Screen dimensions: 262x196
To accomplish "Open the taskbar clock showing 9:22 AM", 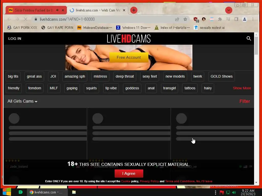I will point(248,192).
